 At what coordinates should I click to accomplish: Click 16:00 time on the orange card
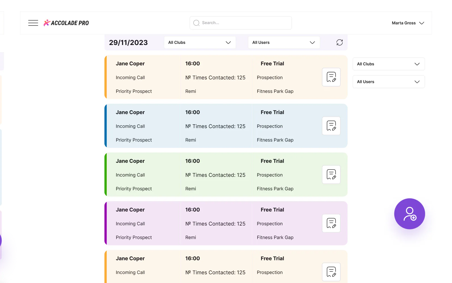pyautogui.click(x=193, y=64)
